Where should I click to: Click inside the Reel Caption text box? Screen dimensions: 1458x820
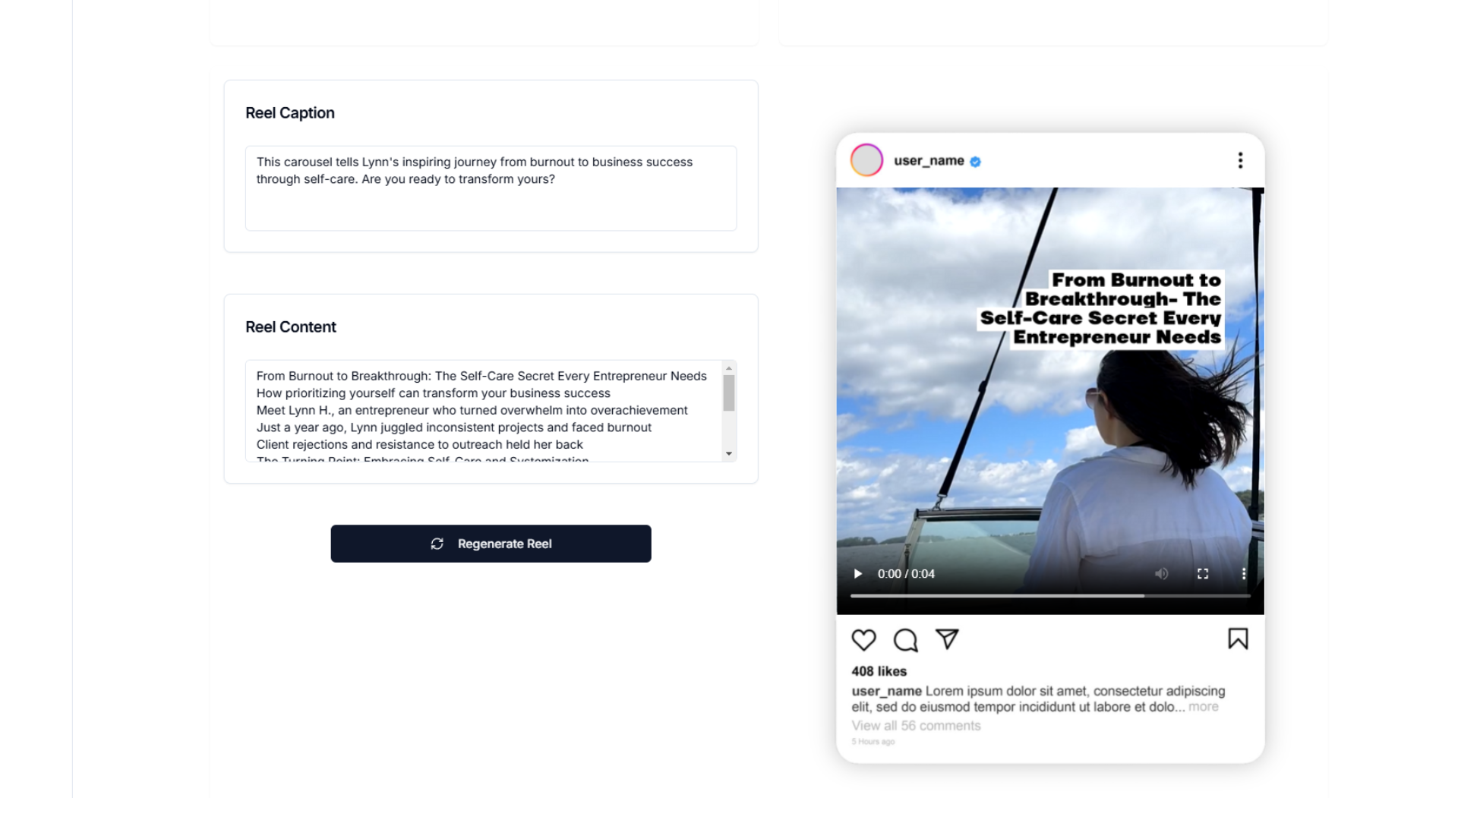pyautogui.click(x=491, y=188)
